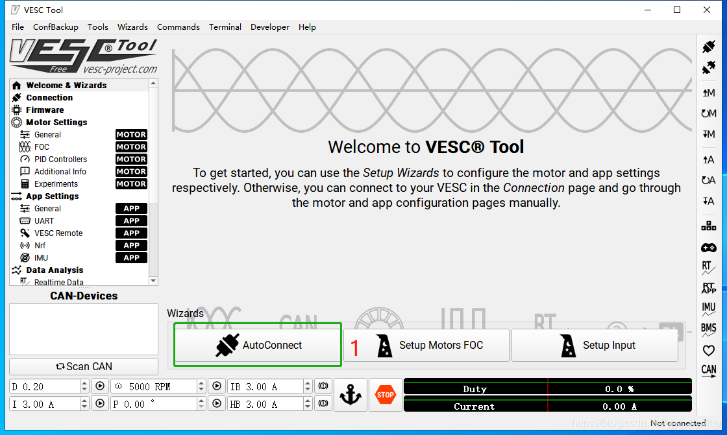Click sidebar scrollbar up arrow
The height and width of the screenshot is (435, 727).
[153, 84]
